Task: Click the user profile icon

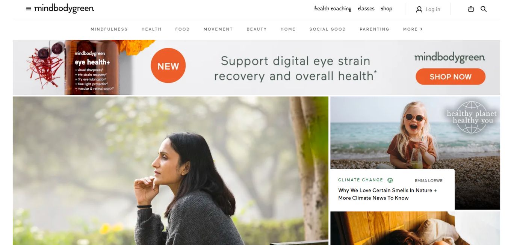Action: tap(419, 9)
